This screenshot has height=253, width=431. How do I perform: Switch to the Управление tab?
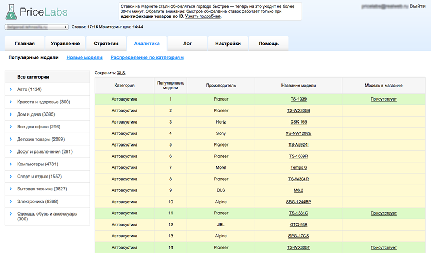tap(65, 43)
